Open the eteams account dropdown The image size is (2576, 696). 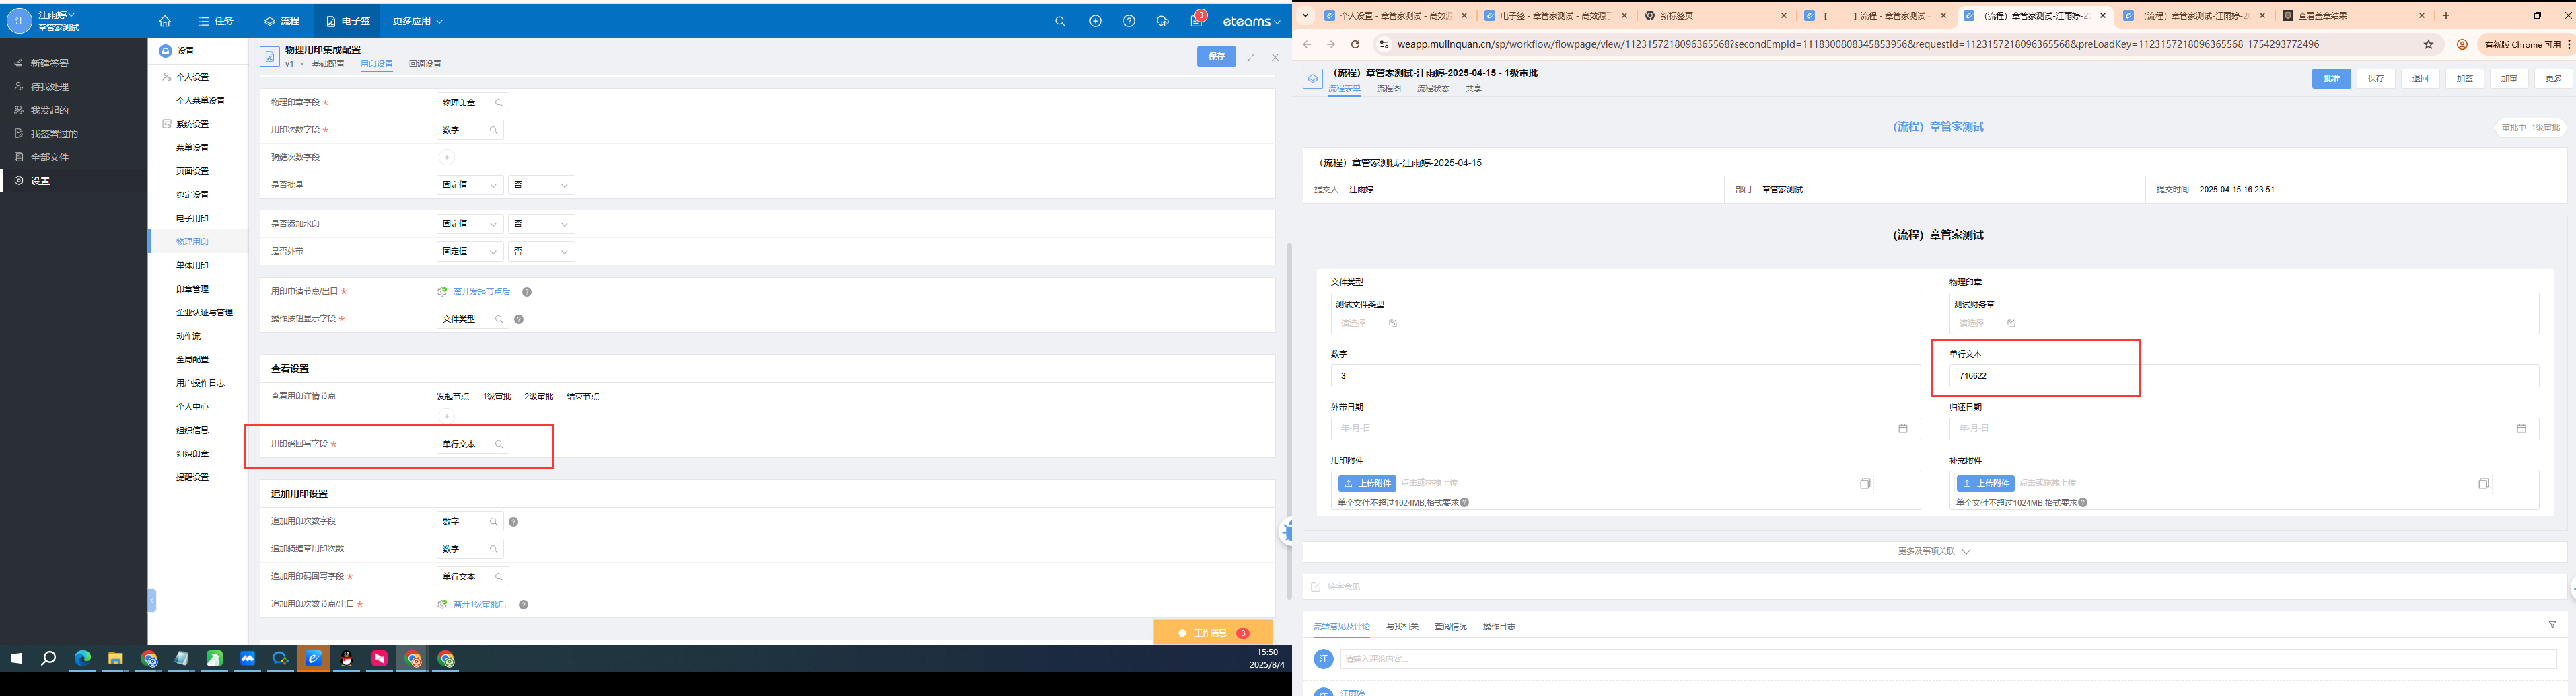tap(1251, 21)
